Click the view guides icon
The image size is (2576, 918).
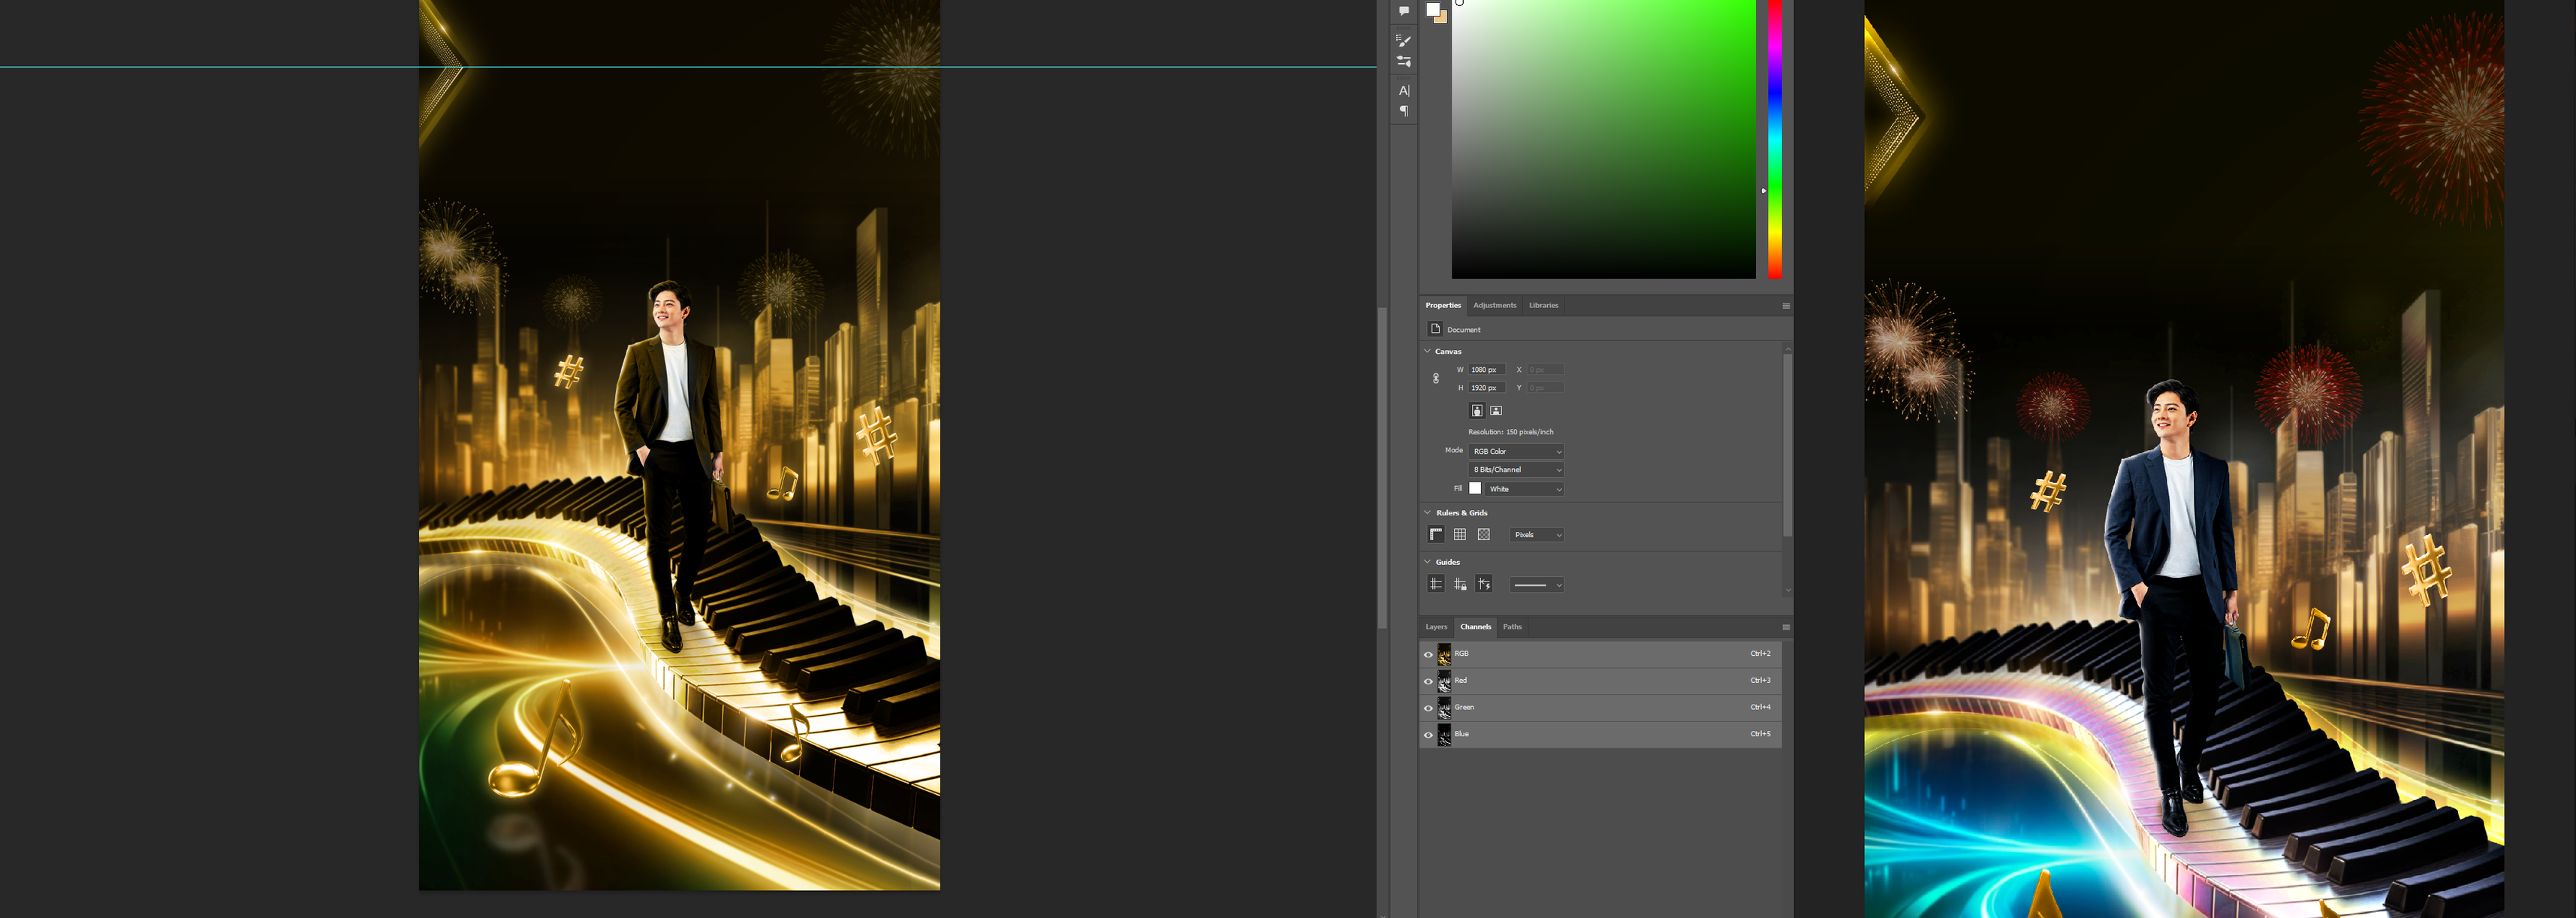(1436, 584)
